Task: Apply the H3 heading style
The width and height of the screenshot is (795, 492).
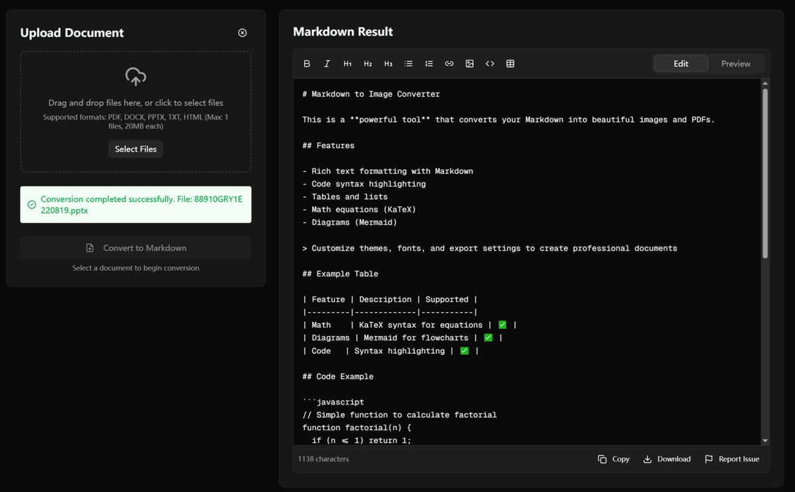Action: [x=388, y=63]
